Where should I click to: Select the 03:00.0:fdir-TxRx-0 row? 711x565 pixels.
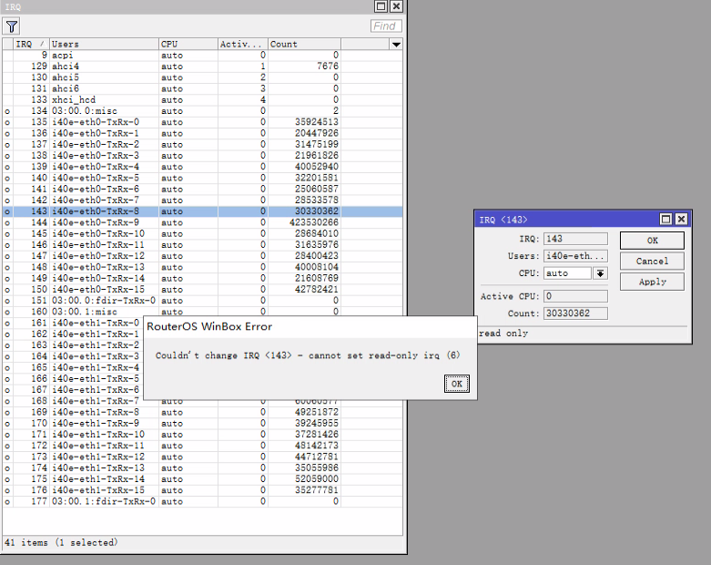click(202, 301)
